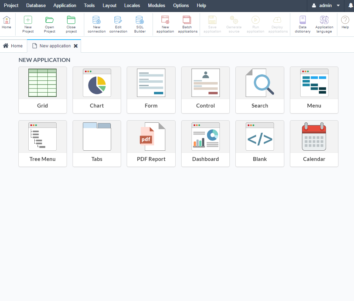The image size is (354, 301).
Task: Close the New application tab
Action: 76,46
